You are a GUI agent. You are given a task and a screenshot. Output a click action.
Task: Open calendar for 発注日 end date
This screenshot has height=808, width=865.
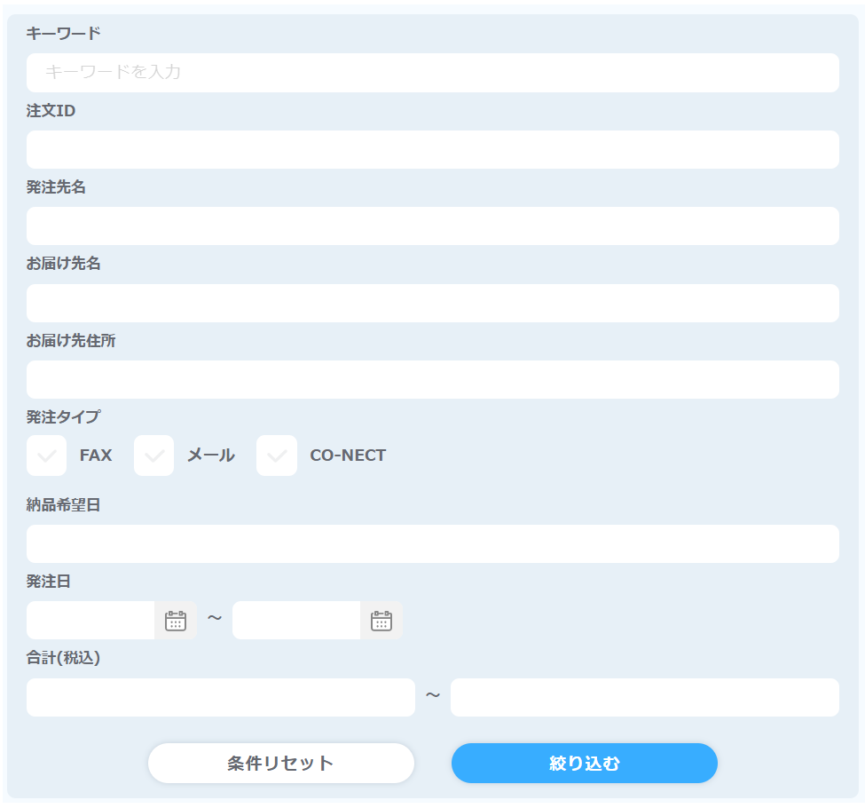(x=381, y=621)
